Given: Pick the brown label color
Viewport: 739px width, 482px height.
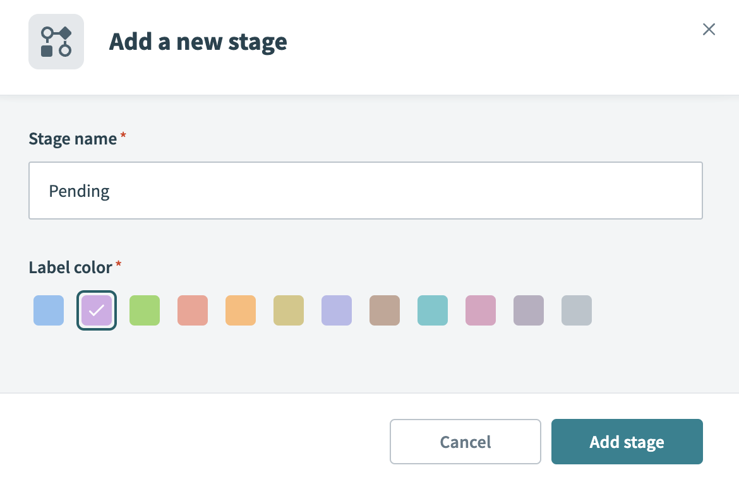Looking at the screenshot, I should pos(385,310).
